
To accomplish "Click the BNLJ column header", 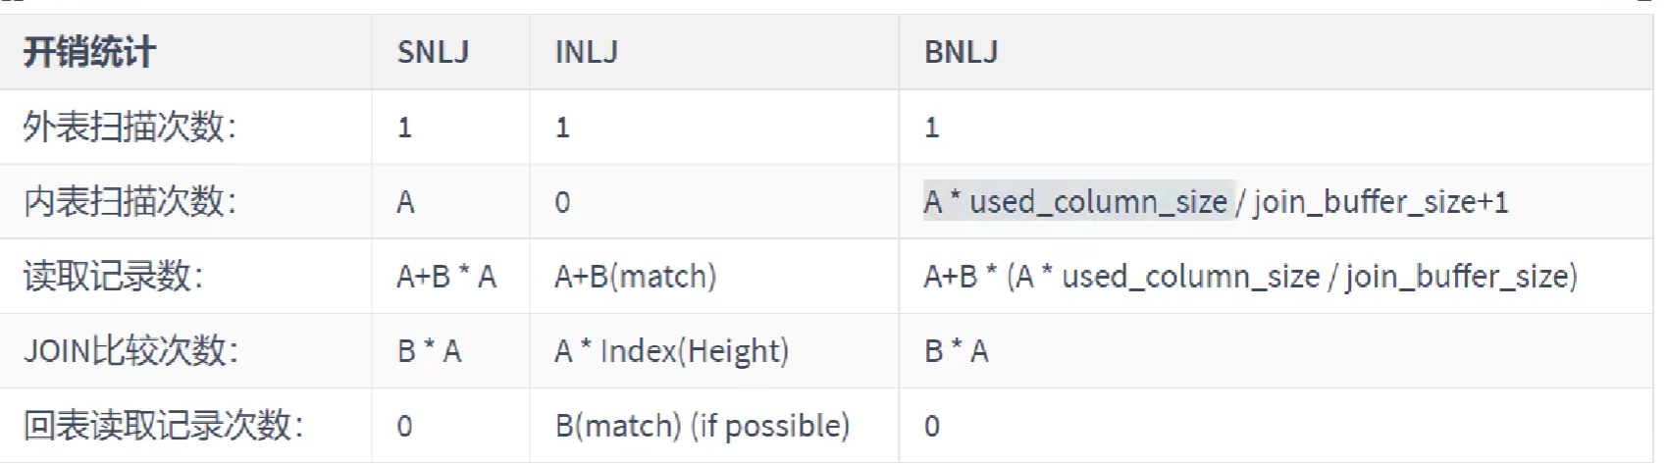I will click(961, 52).
